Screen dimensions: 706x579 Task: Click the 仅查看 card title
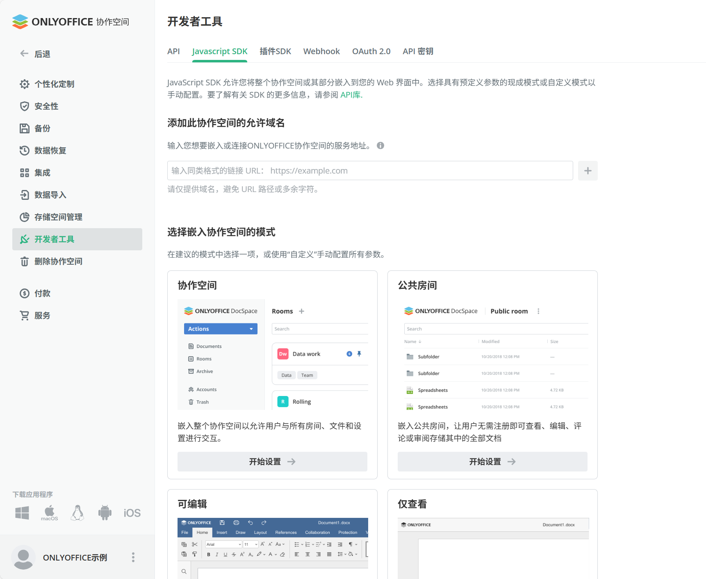click(x=412, y=504)
